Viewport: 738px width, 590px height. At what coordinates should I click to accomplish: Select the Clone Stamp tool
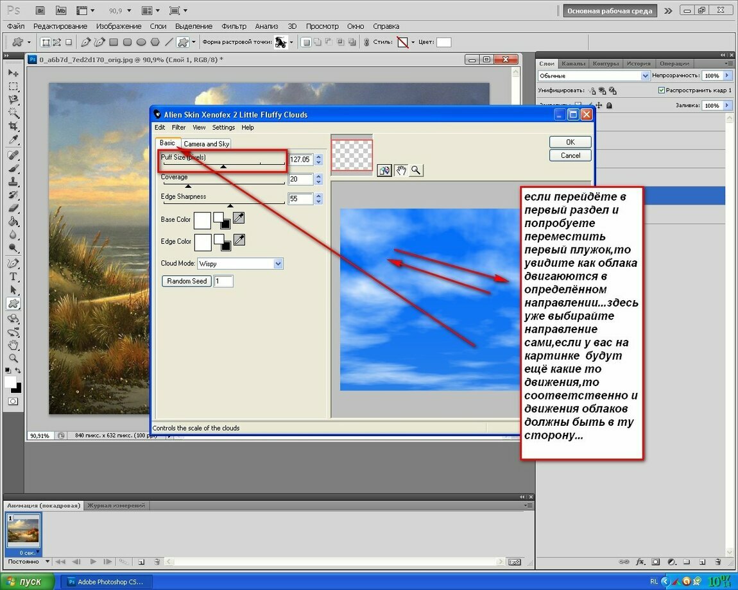[x=13, y=181]
